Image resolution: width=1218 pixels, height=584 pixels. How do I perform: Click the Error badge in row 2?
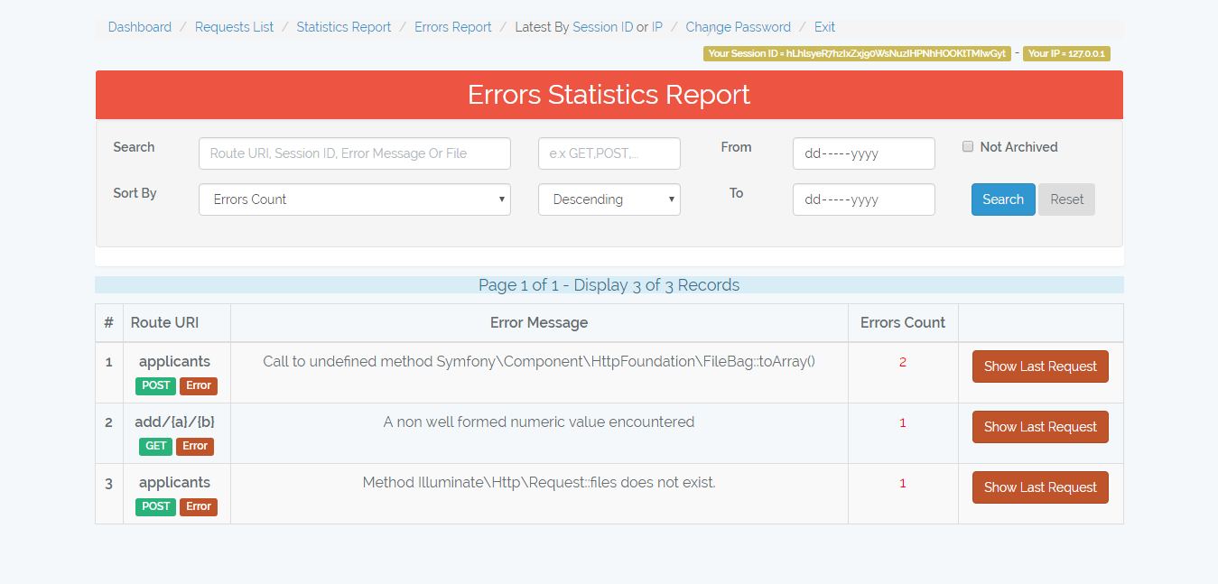point(195,446)
